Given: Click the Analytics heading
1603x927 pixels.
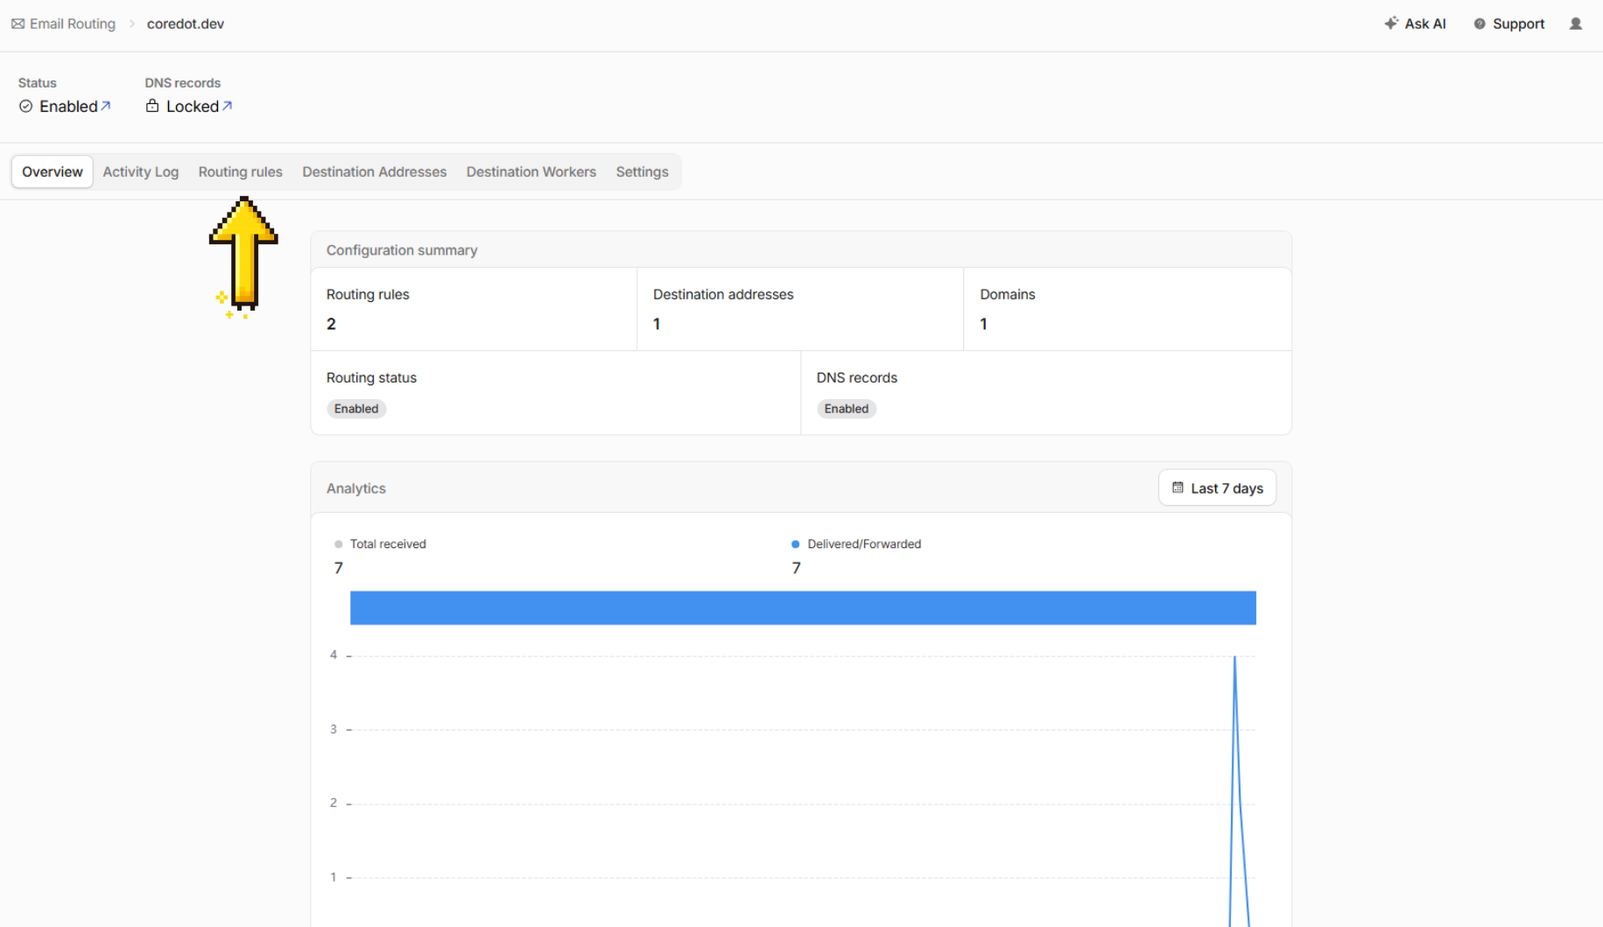Looking at the screenshot, I should [356, 488].
